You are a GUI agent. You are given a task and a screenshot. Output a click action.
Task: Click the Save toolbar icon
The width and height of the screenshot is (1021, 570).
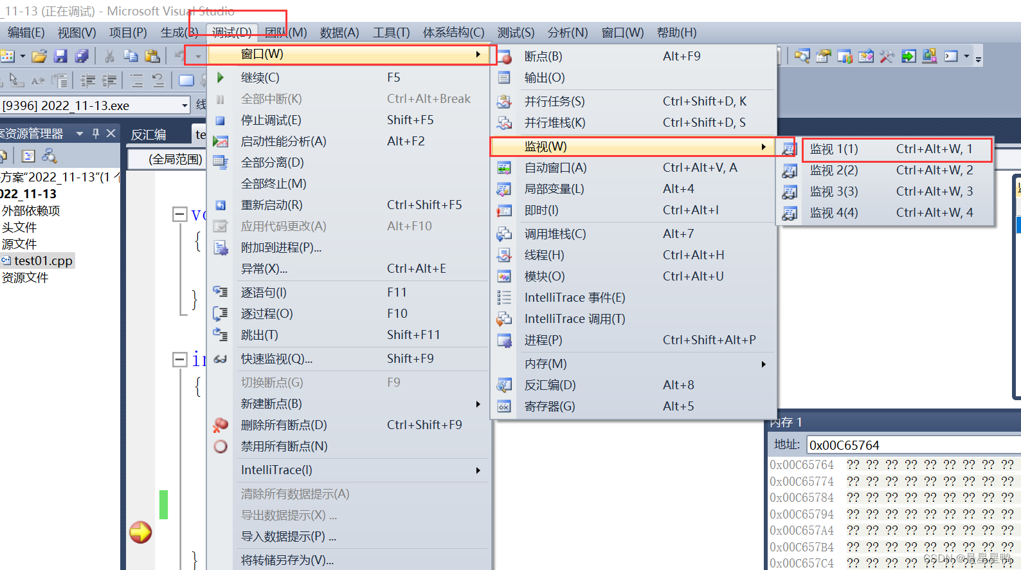tap(60, 57)
